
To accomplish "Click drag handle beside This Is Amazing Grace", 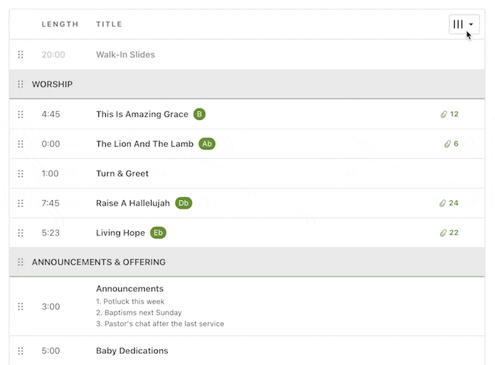I will [x=20, y=114].
